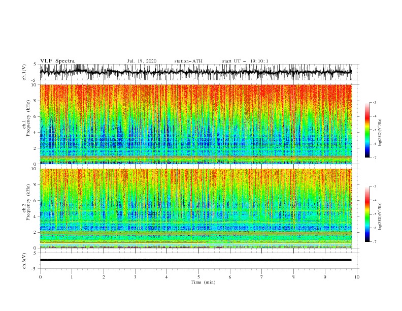Select the "start UT = 19:10:1" header text
The width and height of the screenshot is (402, 311).
(x=245, y=61)
